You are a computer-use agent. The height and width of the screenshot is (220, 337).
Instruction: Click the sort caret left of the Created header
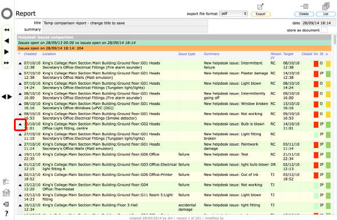pyautogui.click(x=19, y=53)
